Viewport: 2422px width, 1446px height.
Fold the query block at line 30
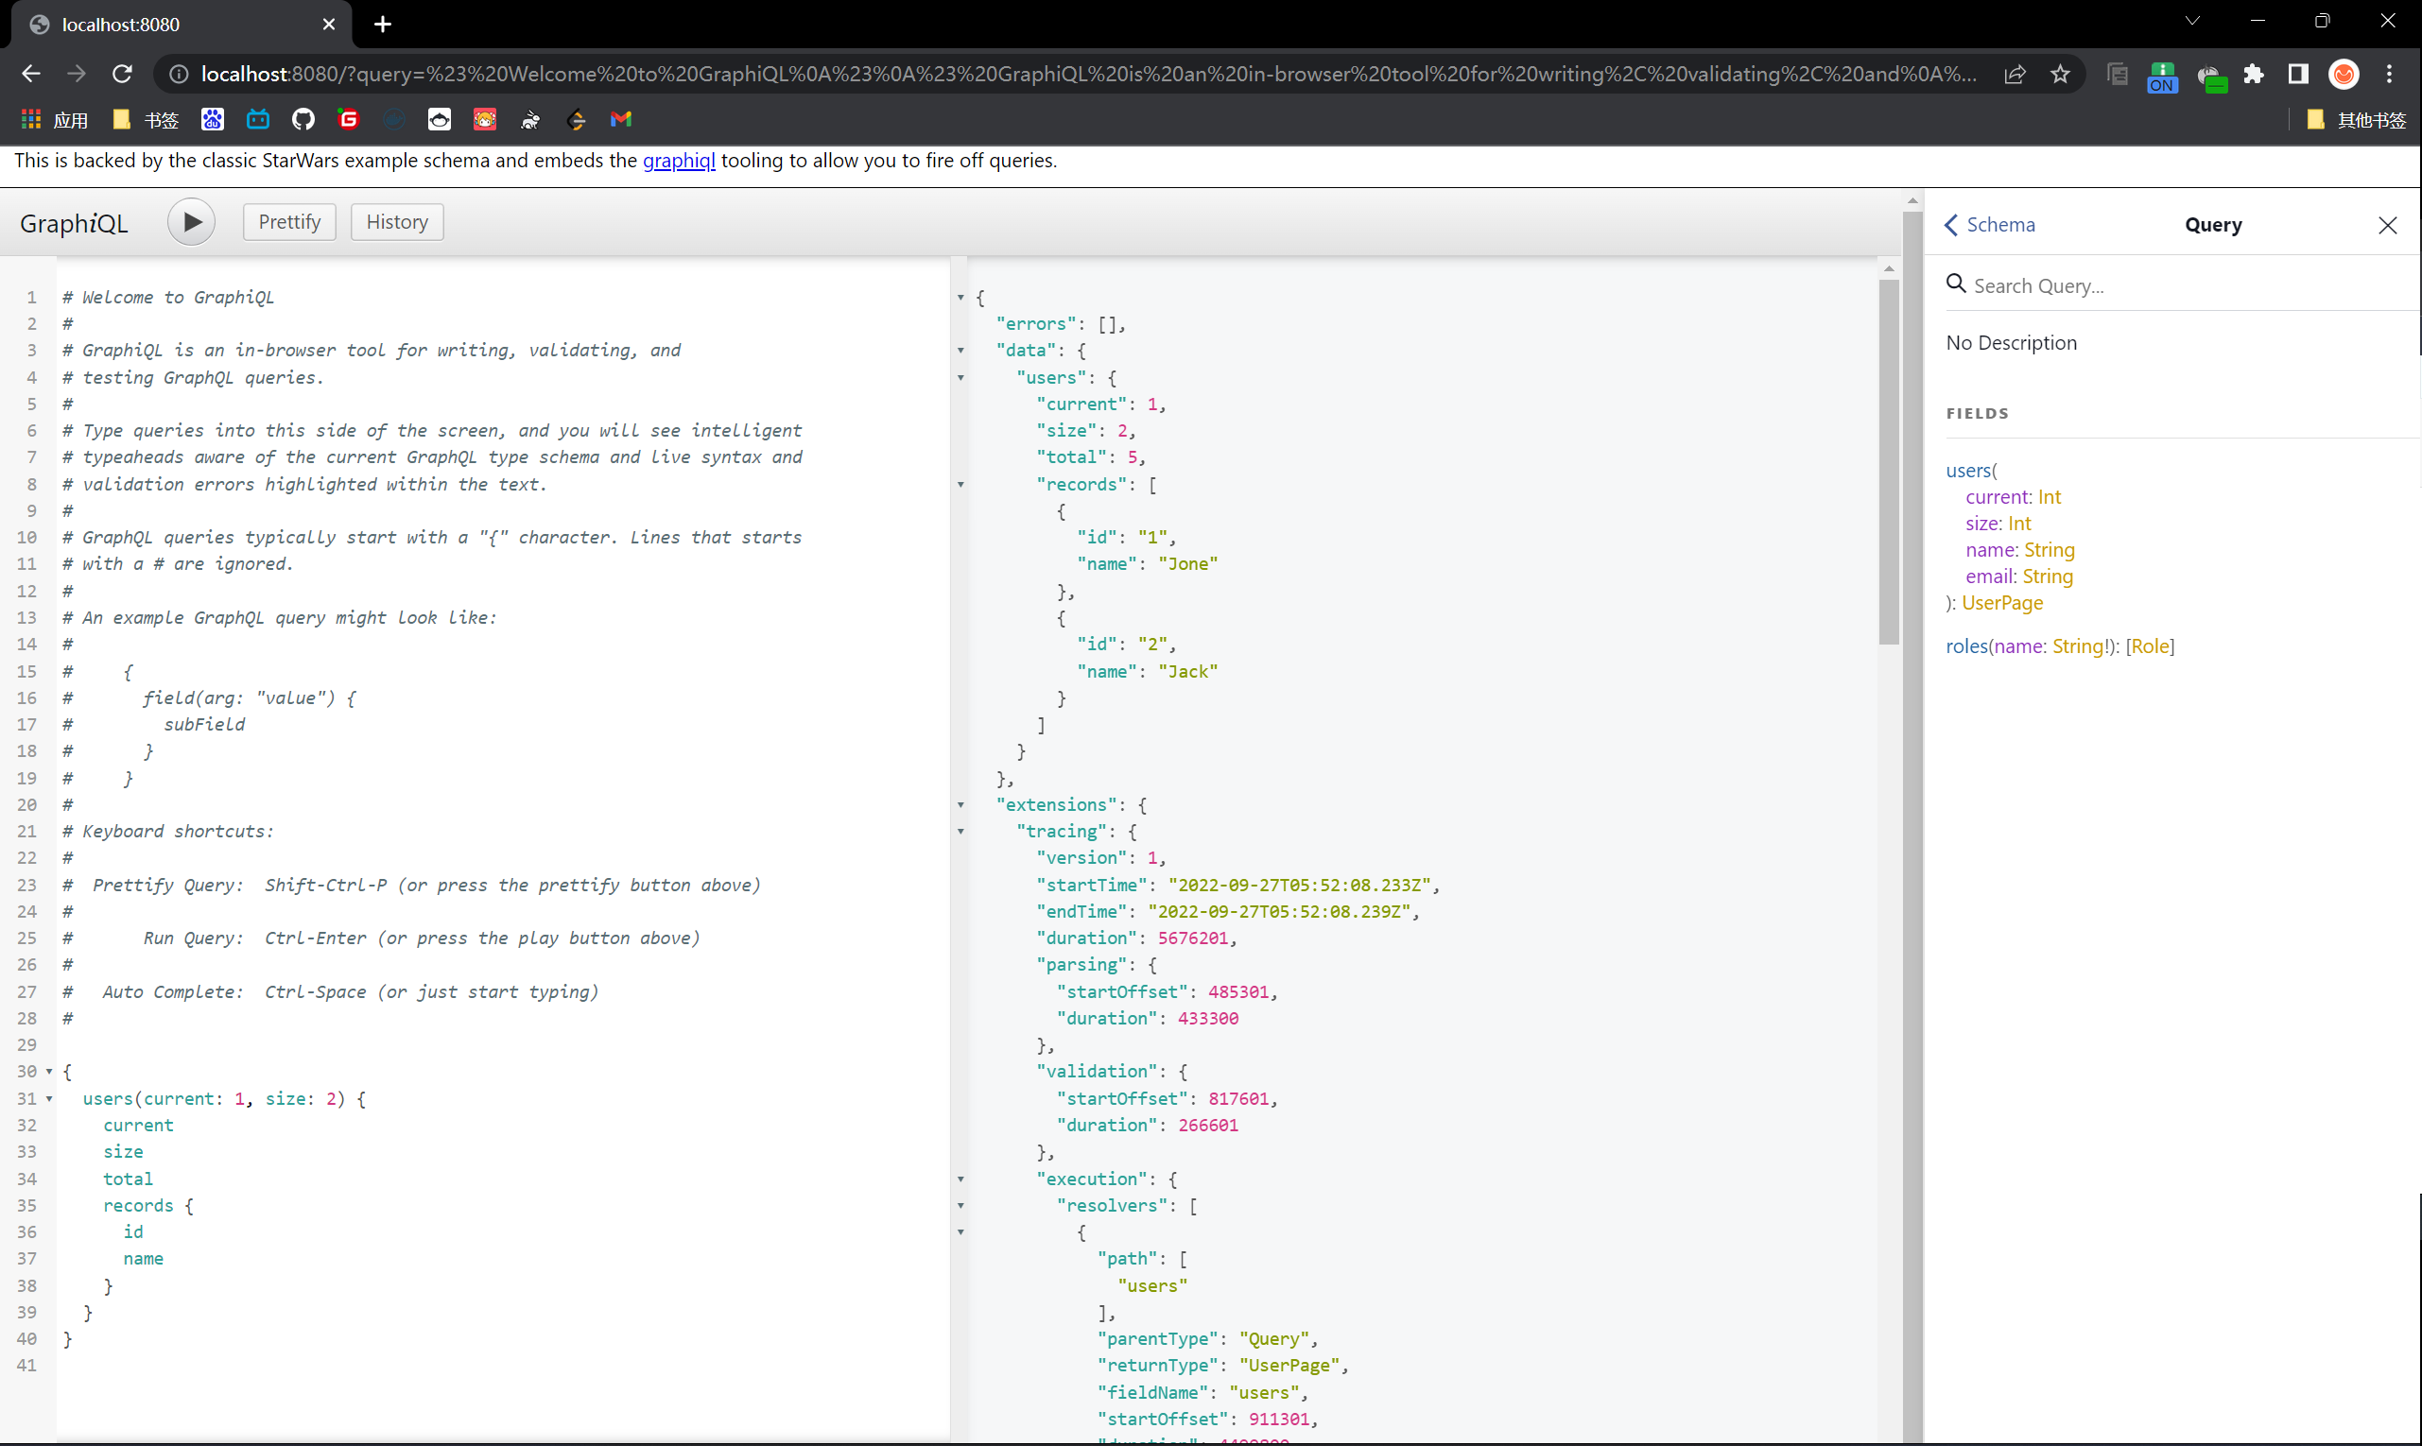[x=49, y=1072]
